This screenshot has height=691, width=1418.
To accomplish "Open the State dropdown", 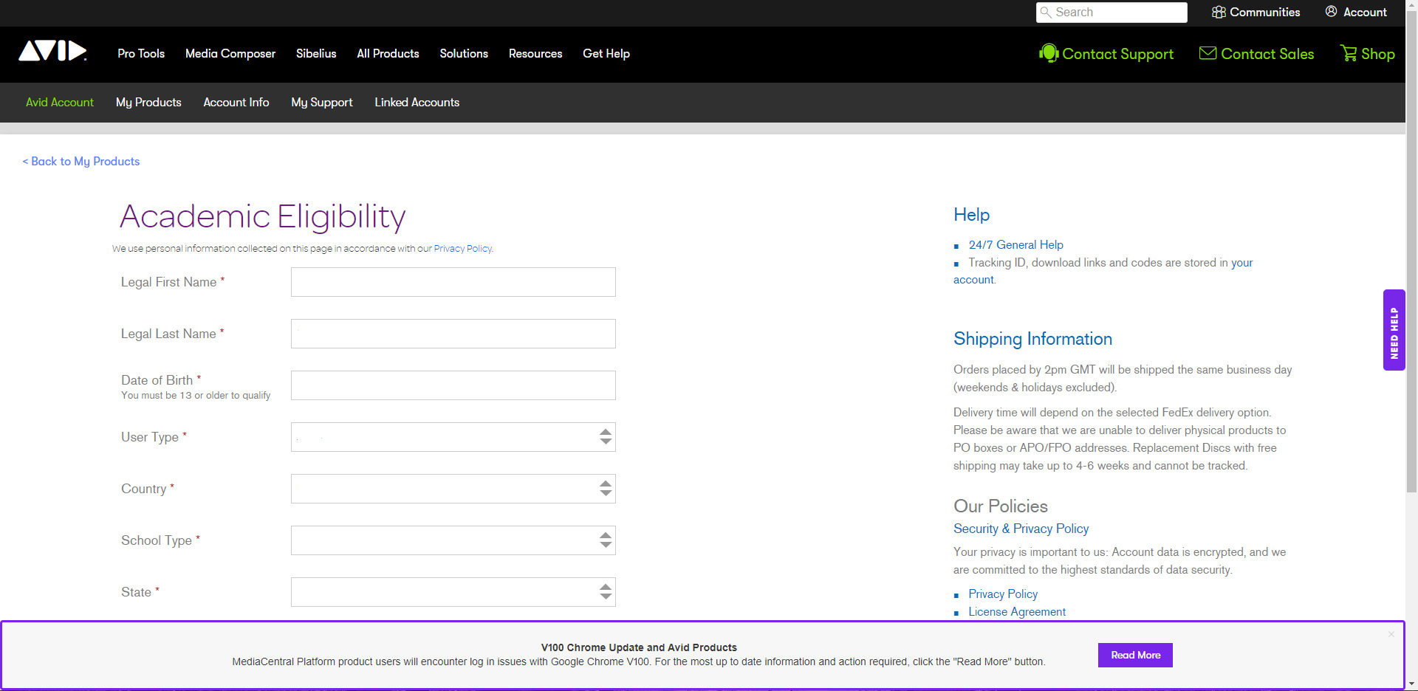I will [453, 592].
